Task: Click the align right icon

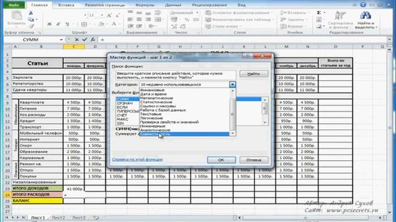Action: tap(148, 19)
